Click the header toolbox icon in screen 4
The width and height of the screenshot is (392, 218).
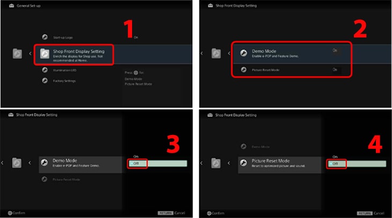click(x=210, y=115)
